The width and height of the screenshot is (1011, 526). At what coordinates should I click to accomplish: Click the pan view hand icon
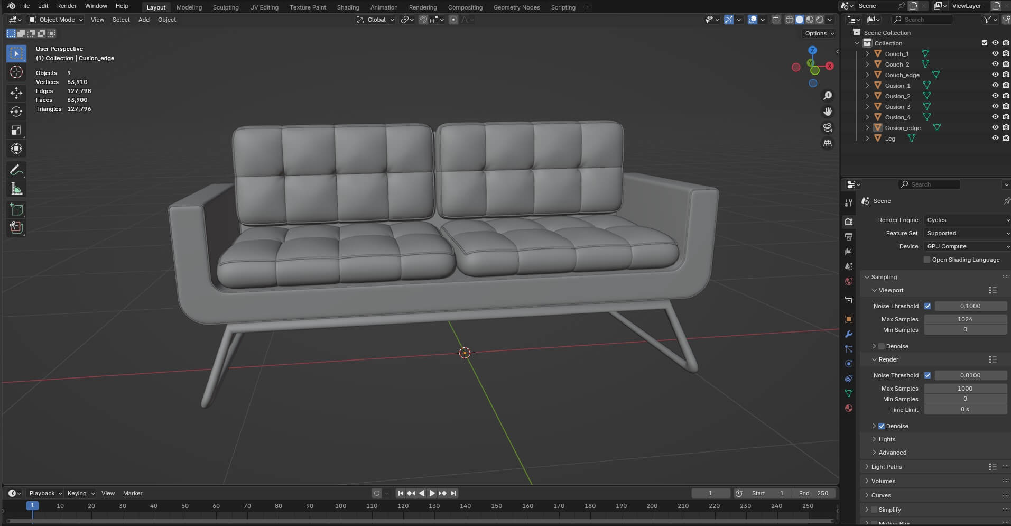pos(828,112)
